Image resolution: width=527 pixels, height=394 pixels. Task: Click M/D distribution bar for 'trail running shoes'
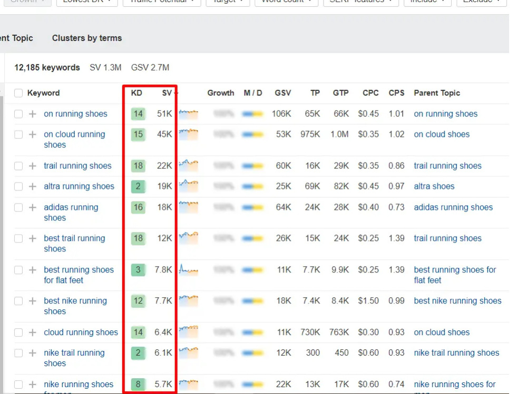tap(252, 166)
